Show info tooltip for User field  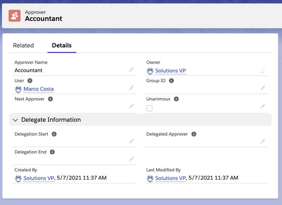tap(30, 81)
